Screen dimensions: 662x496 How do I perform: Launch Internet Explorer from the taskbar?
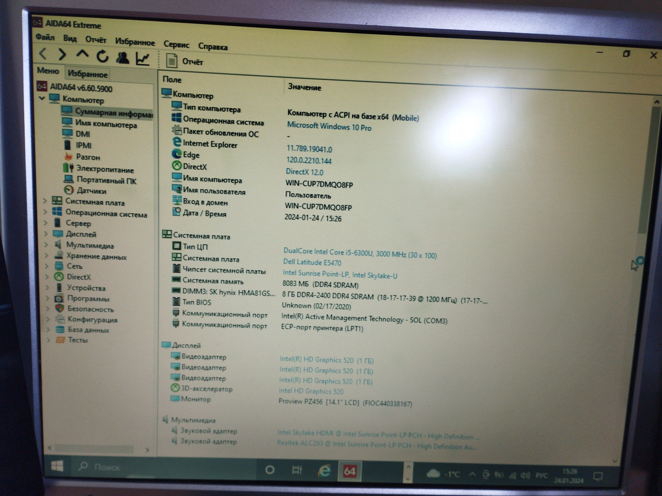(x=324, y=471)
